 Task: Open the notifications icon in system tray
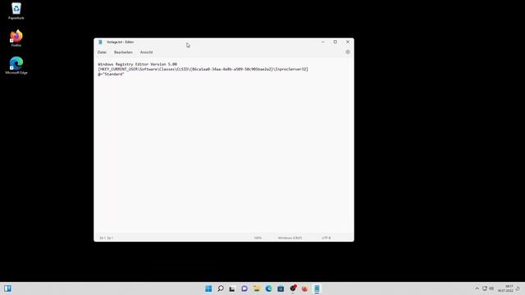point(518,288)
